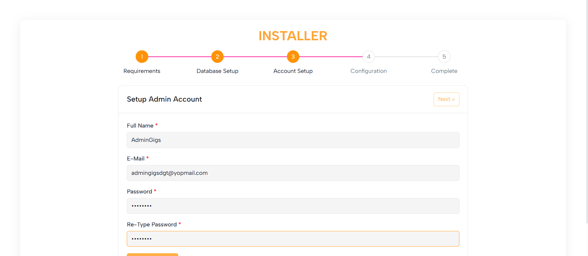This screenshot has height=256, width=588.
Task: Click the step 5 Complete circle
Action: pyautogui.click(x=444, y=57)
